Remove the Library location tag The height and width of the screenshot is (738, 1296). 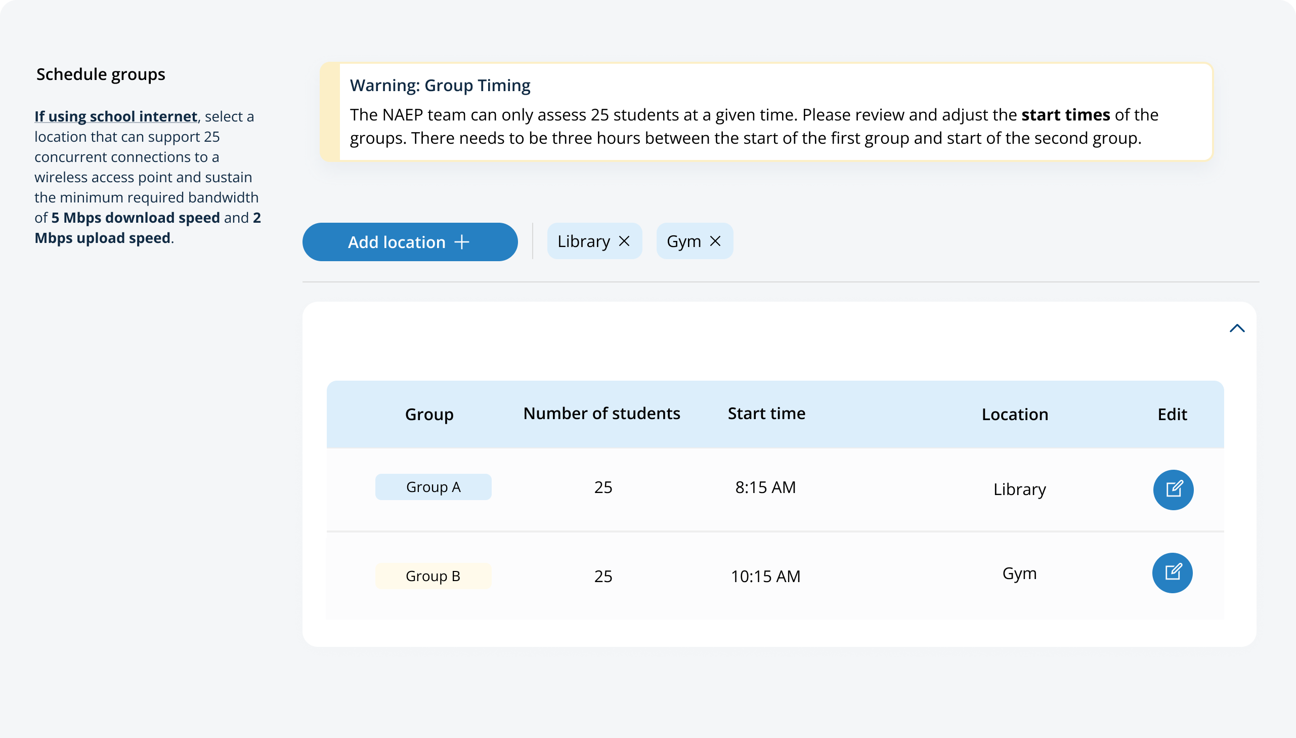[x=624, y=241]
